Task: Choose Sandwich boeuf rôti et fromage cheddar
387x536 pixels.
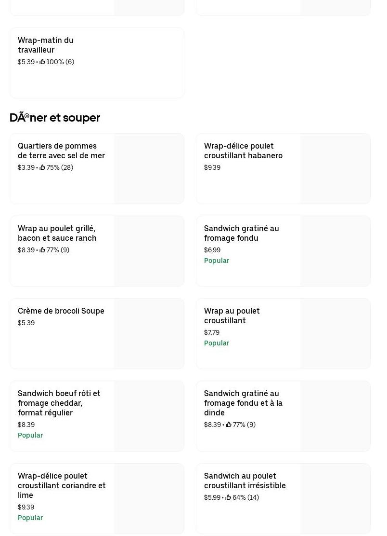Action: (x=59, y=403)
